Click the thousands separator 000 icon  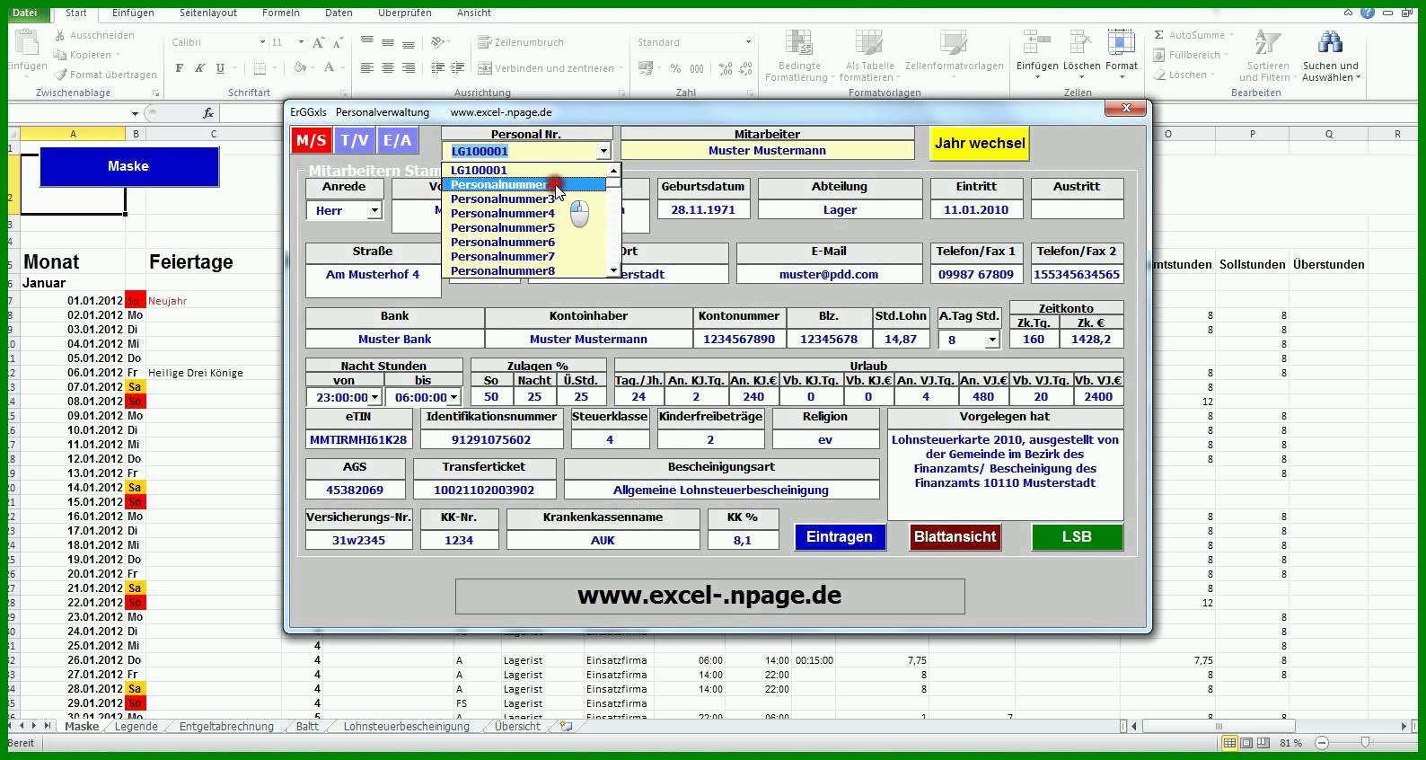coord(698,68)
